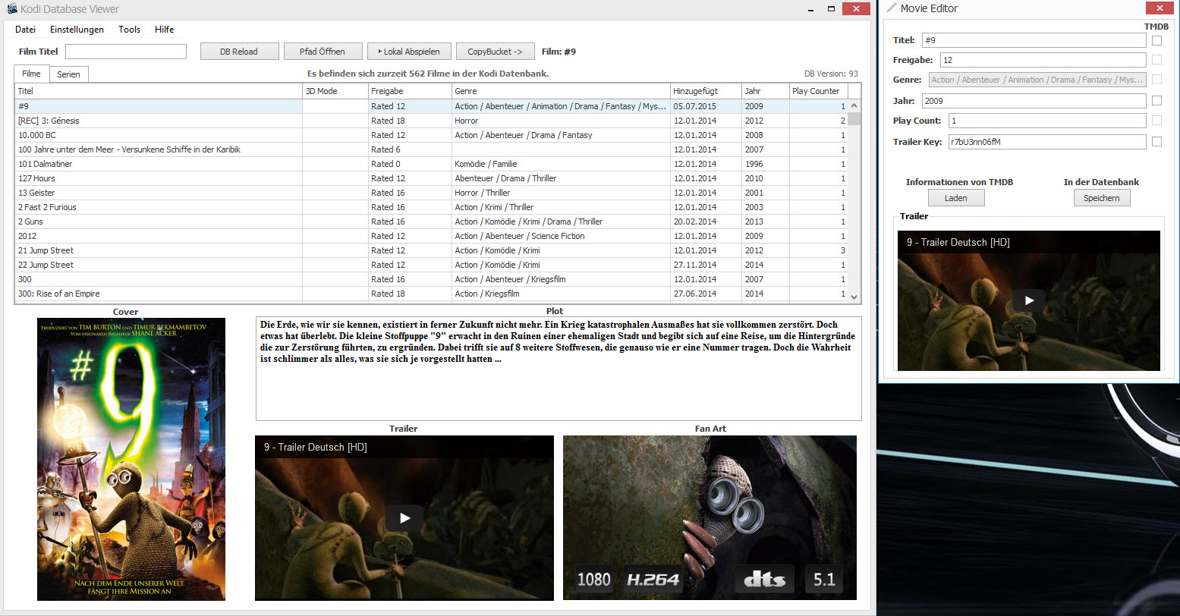
Task: Click the Jahr field in Movie Editor
Action: 1034,100
